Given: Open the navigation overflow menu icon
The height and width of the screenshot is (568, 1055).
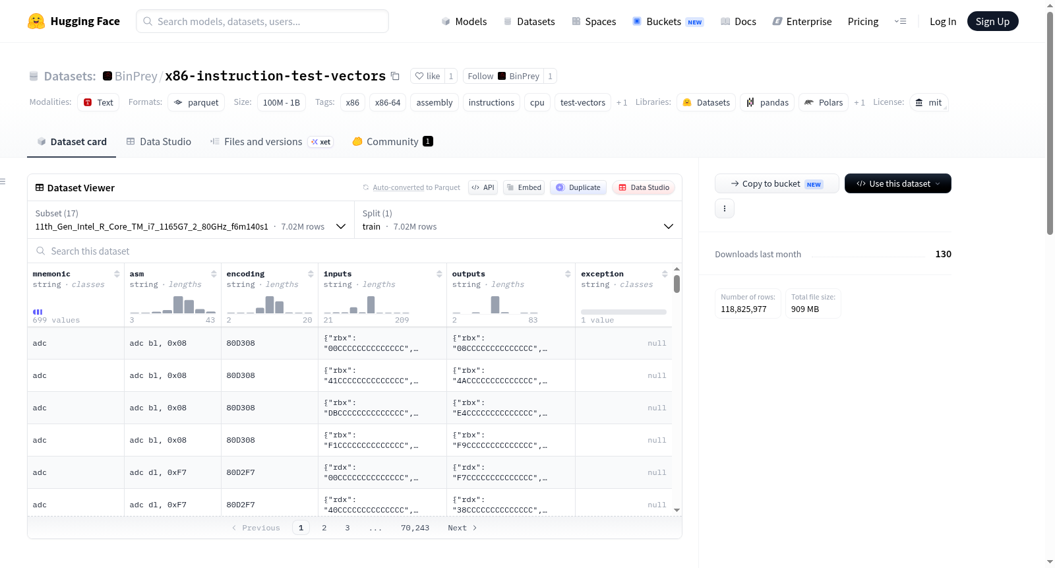Looking at the screenshot, I should (x=900, y=21).
